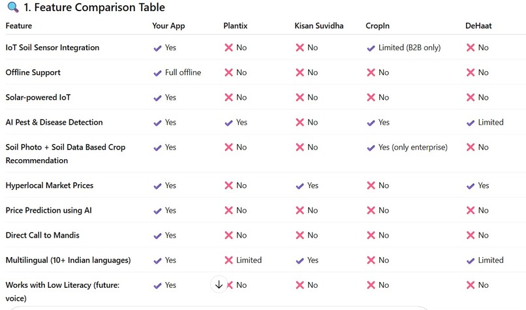Viewport: 526px width, 310px height.
Task: Click CropIn checkmark next to Yes (only enterprise)
Action: tap(371, 147)
